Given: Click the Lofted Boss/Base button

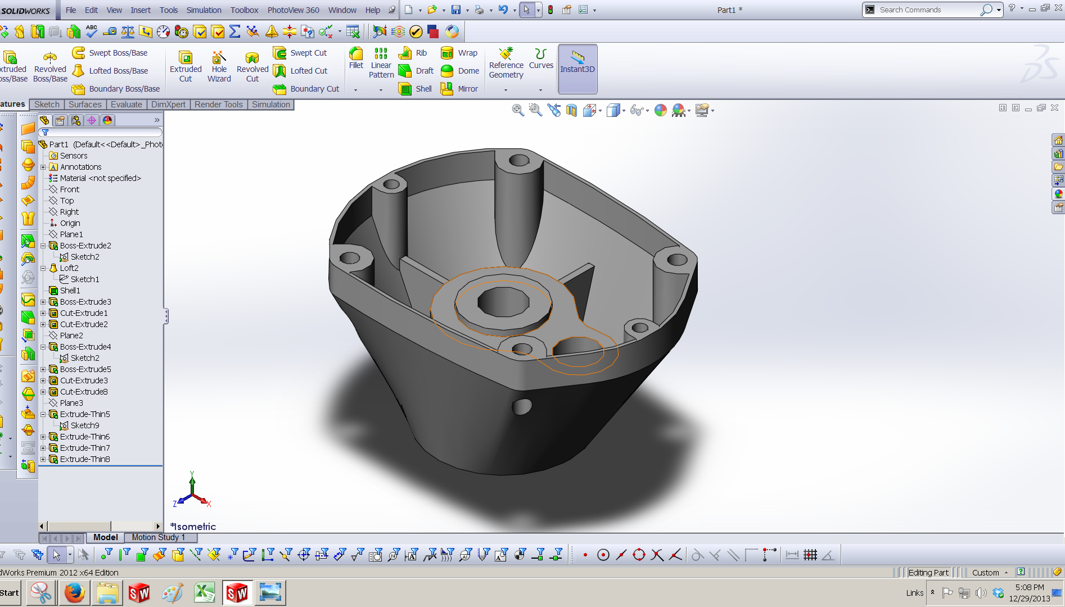Looking at the screenshot, I should coord(110,71).
